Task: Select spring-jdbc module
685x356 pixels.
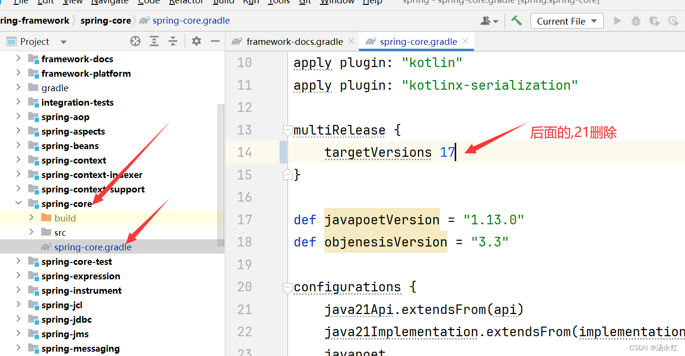Action: pyautogui.click(x=66, y=319)
